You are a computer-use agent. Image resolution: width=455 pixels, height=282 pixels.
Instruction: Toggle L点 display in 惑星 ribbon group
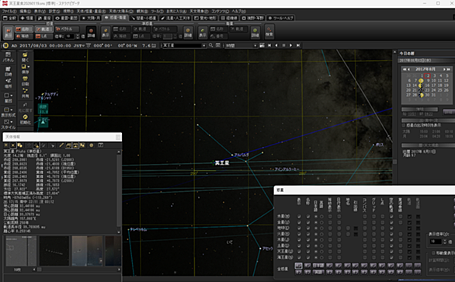coord(43,37)
